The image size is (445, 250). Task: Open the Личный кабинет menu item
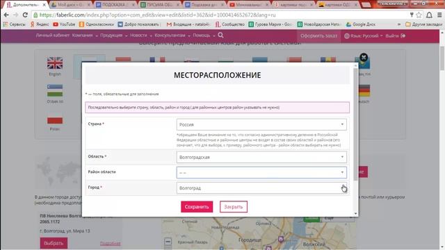53,35
